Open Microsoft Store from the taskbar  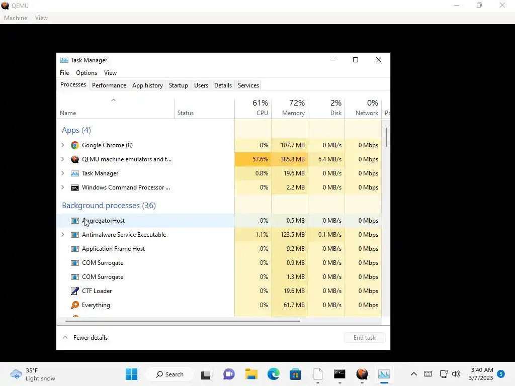(x=295, y=374)
